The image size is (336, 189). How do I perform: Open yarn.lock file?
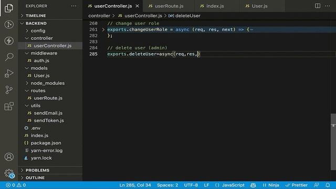(x=50, y=158)
